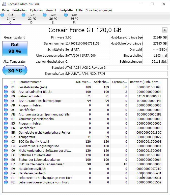Screen dimensions: 170x195
Task: Click the Gut 98 % health status button
Action: [15, 49]
